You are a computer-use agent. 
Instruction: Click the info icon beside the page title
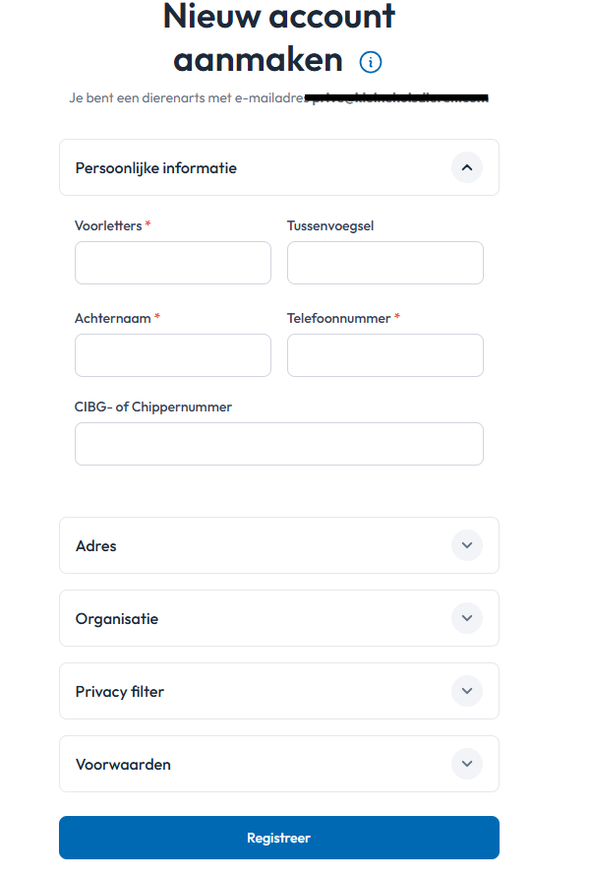pos(371,62)
